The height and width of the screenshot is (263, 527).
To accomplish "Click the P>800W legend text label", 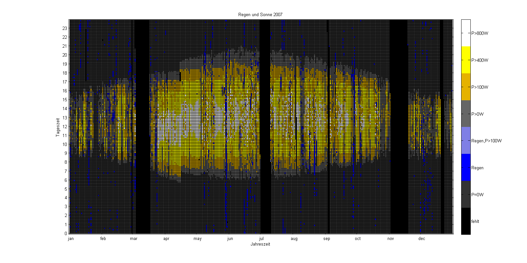I will coord(480,33).
